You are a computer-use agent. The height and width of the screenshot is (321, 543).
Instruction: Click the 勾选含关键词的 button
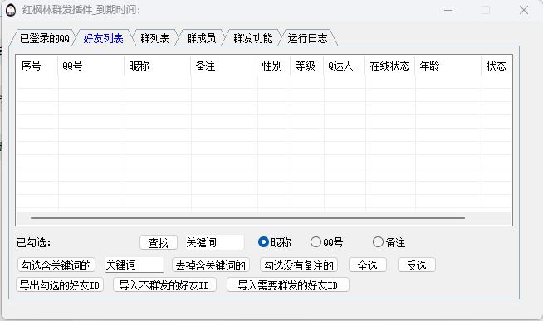click(x=56, y=265)
